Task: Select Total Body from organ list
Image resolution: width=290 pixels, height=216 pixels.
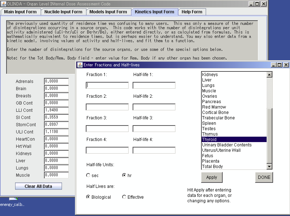Action: (x=213, y=167)
